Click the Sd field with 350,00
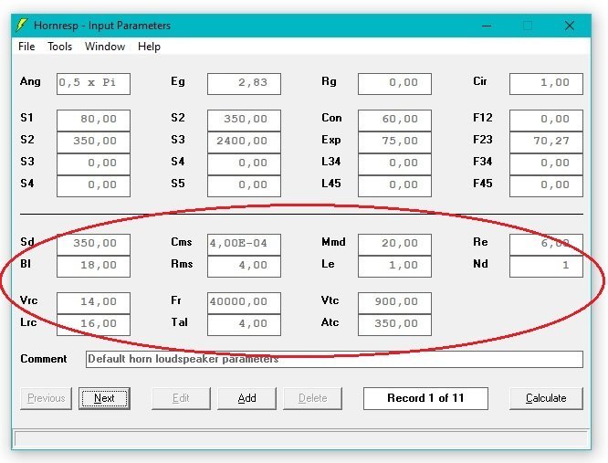Viewport: 608px width, 463px height. (x=93, y=245)
